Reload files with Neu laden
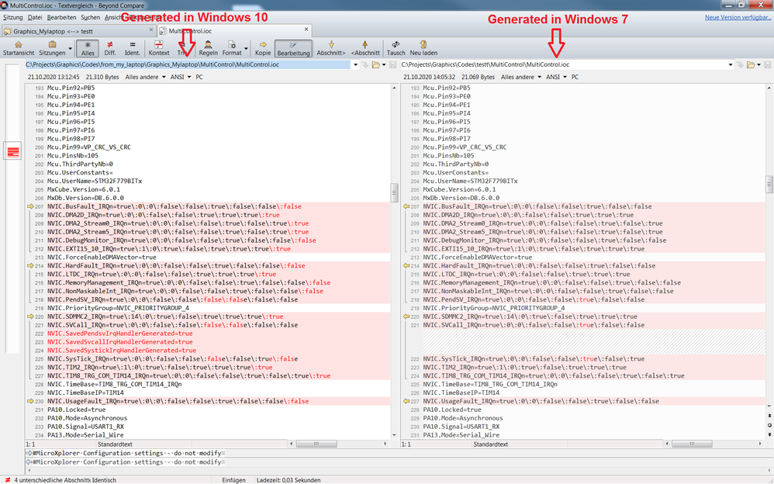The width and height of the screenshot is (774, 484). point(423,48)
